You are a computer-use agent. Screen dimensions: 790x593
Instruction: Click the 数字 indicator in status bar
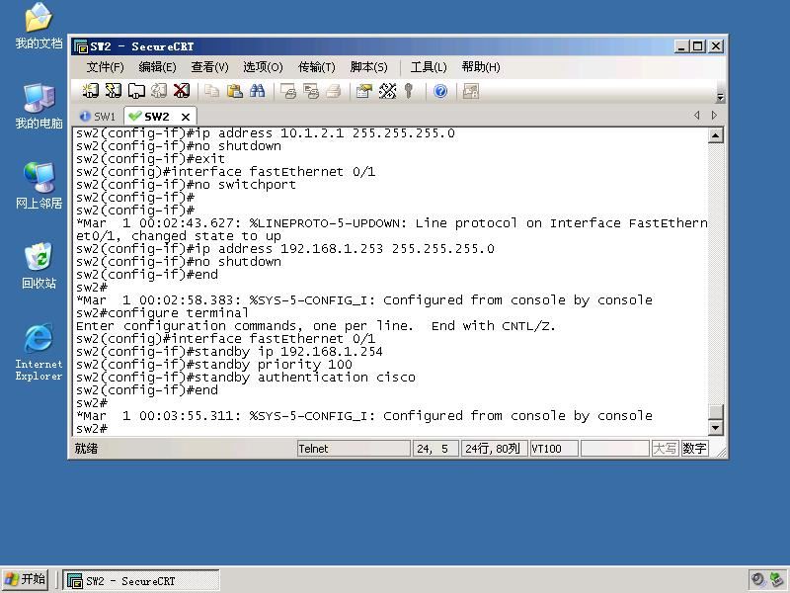(x=694, y=449)
